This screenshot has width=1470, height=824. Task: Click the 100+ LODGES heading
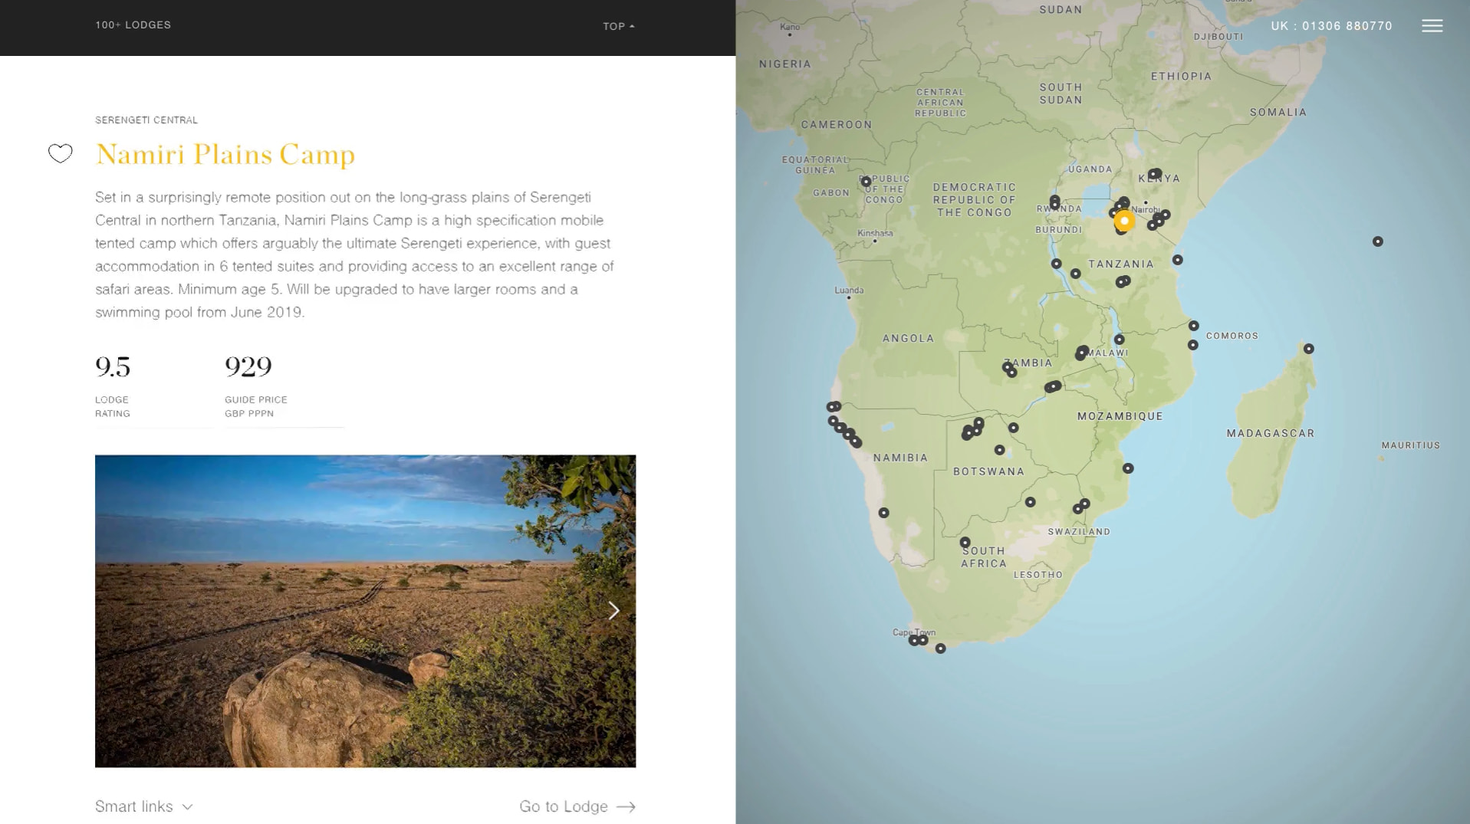click(x=133, y=25)
